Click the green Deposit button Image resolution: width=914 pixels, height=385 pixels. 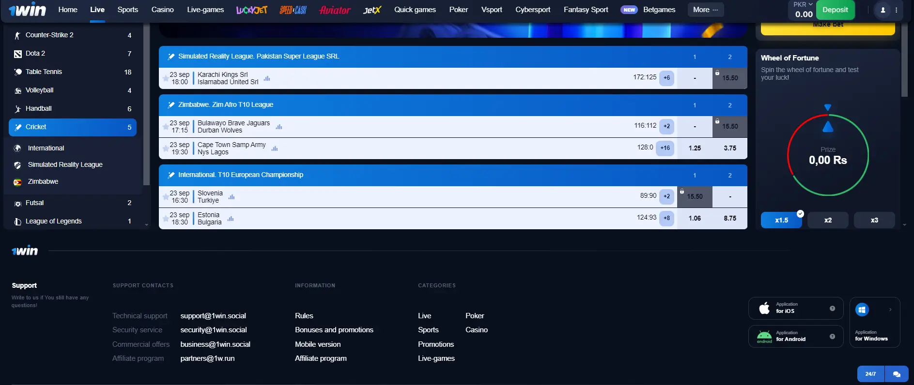835,10
